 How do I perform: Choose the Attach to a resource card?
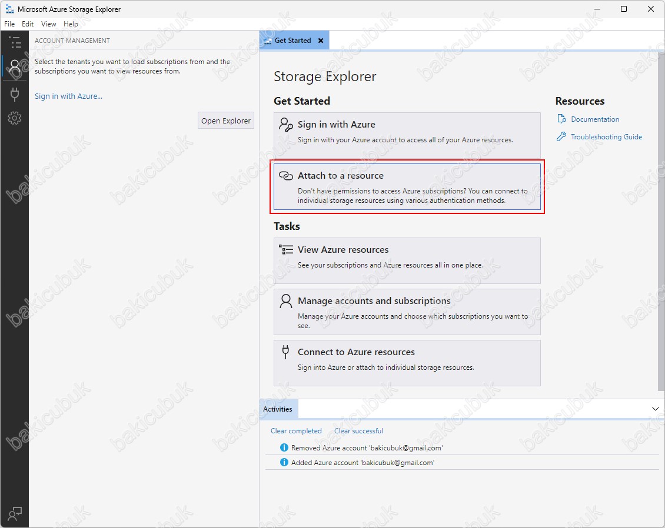click(407, 187)
